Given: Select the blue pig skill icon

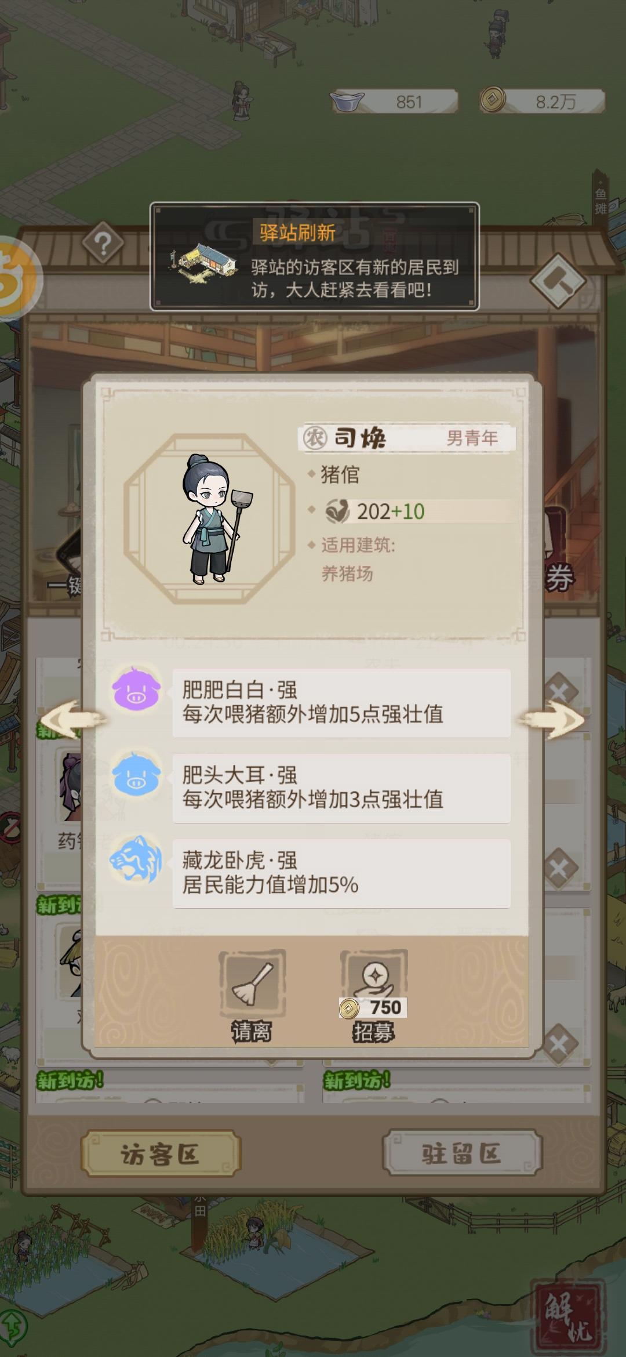Looking at the screenshot, I should 137,775.
